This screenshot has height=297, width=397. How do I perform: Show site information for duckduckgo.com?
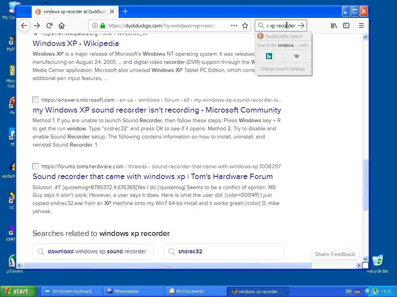pos(95,26)
